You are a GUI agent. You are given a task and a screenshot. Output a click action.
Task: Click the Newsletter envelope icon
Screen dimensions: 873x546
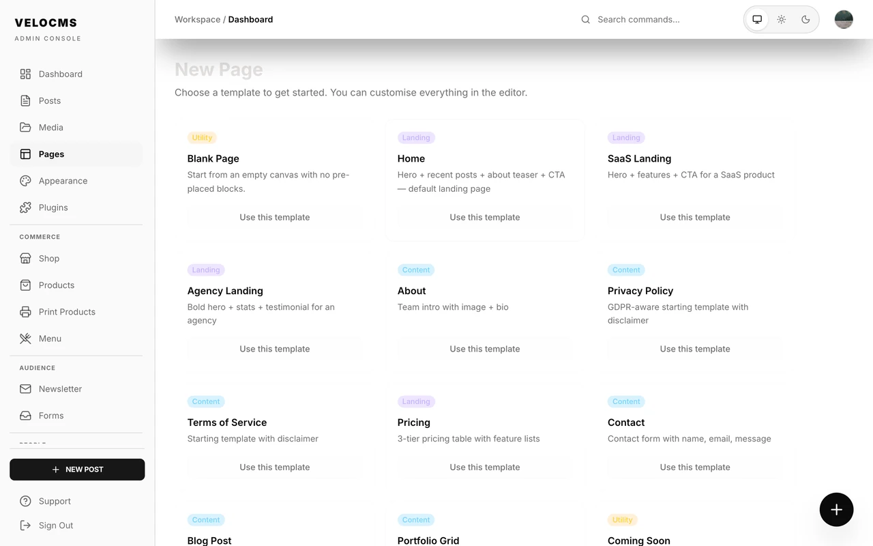[x=25, y=389]
